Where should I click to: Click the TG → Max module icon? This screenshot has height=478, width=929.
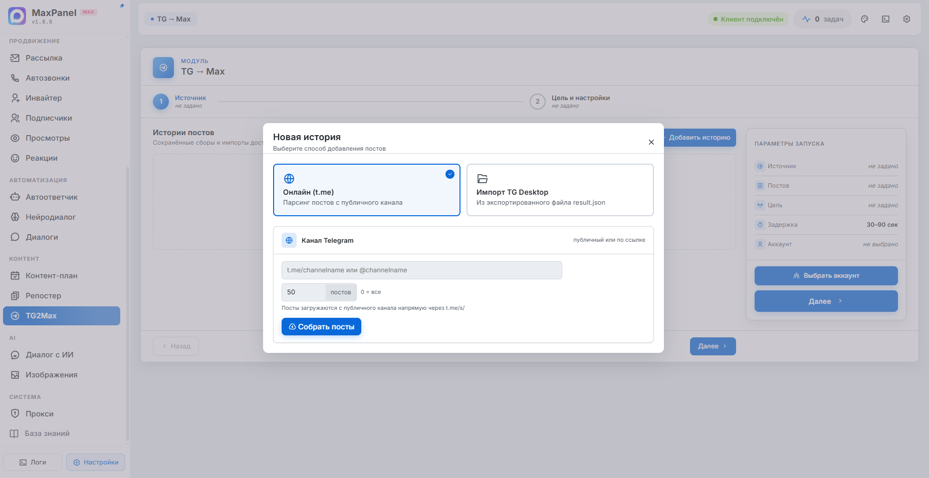[163, 68]
